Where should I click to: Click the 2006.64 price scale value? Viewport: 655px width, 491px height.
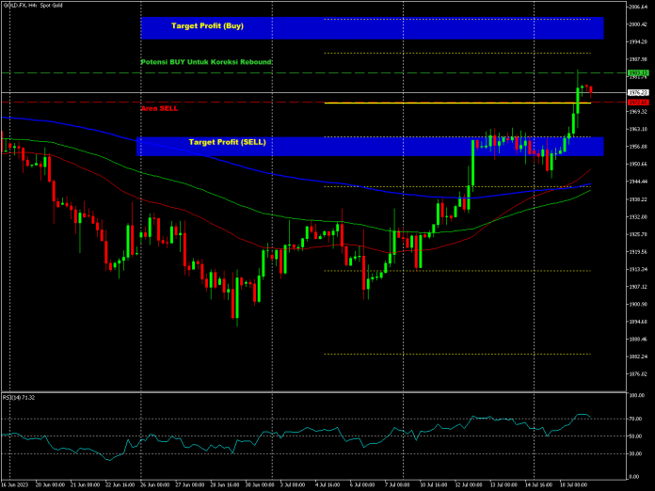tap(638, 7)
